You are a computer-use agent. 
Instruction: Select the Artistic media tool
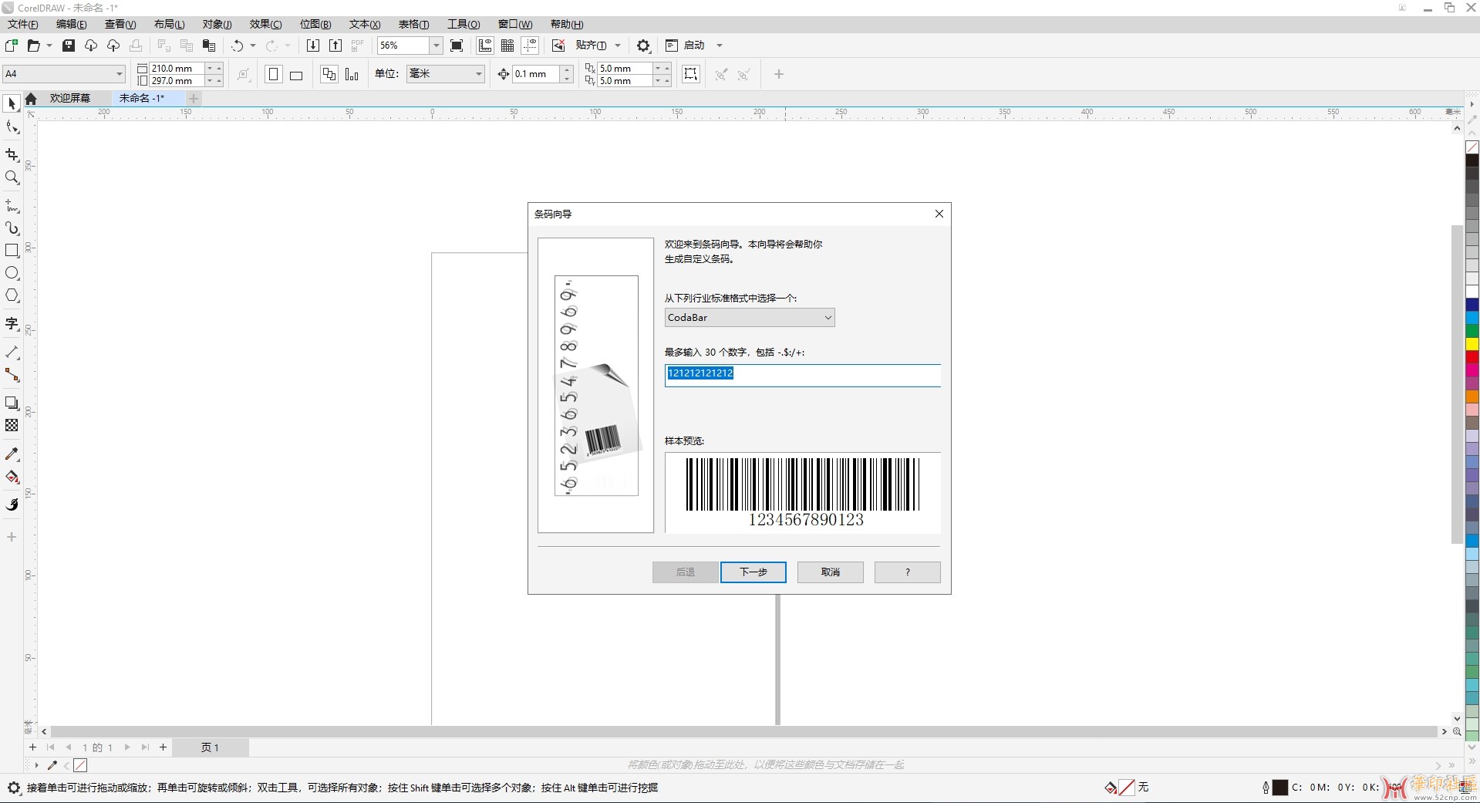click(12, 228)
